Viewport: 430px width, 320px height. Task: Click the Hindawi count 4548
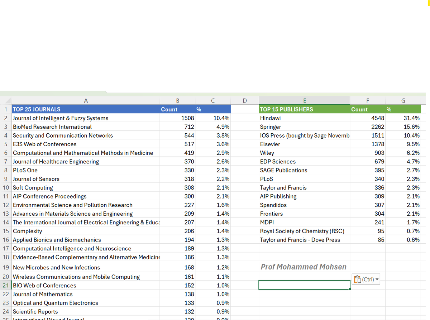click(x=368, y=118)
